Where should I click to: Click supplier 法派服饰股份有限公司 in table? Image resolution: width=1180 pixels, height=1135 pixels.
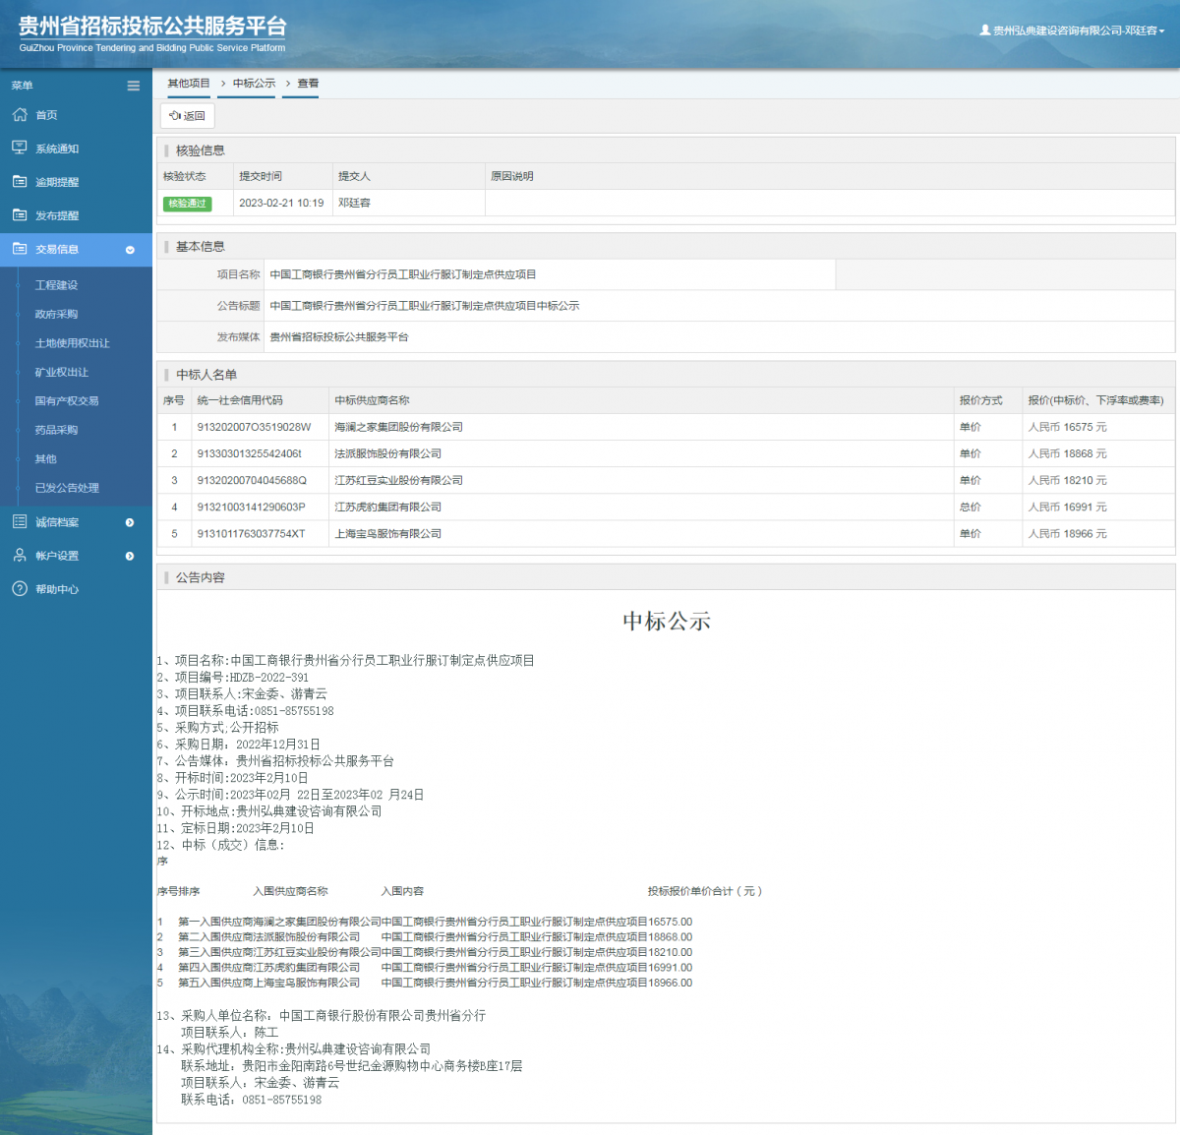(387, 453)
